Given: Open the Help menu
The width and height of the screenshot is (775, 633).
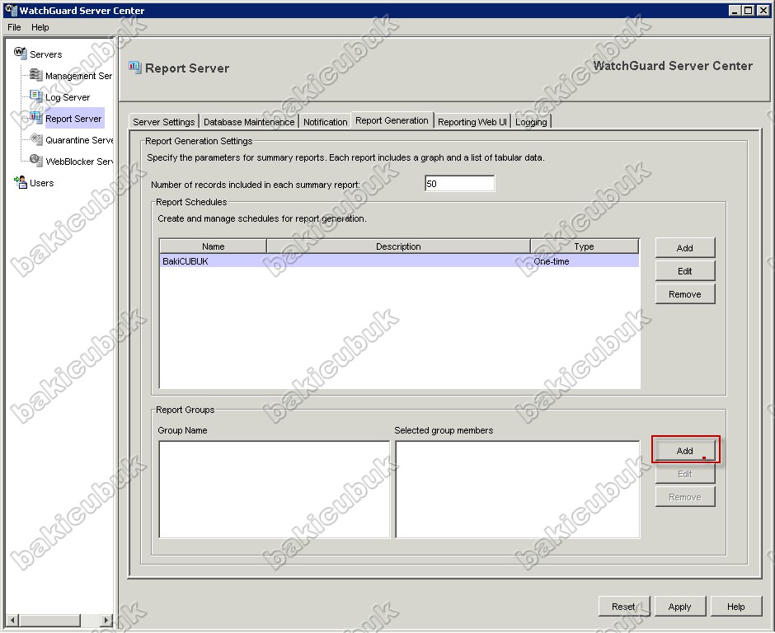Looking at the screenshot, I should (x=40, y=27).
